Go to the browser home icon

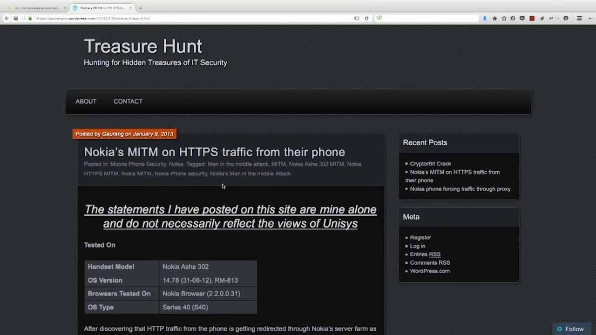pos(494,18)
